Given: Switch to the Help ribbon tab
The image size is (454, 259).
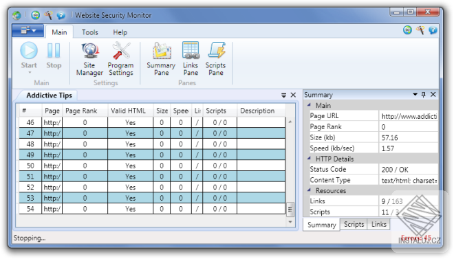Looking at the screenshot, I should (x=120, y=32).
